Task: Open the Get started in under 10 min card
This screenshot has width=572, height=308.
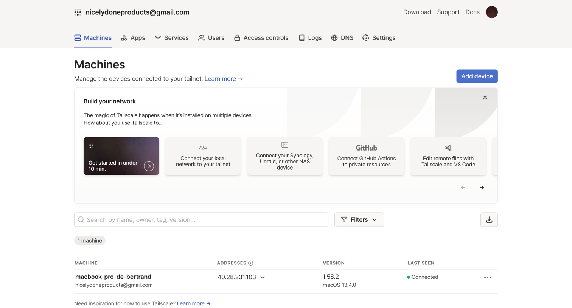Action: point(121,156)
